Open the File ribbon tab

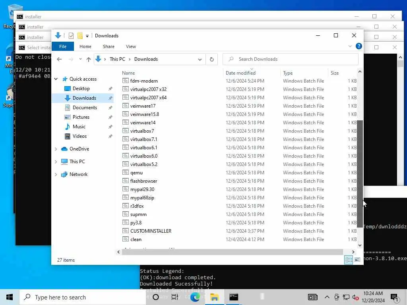tap(63, 46)
